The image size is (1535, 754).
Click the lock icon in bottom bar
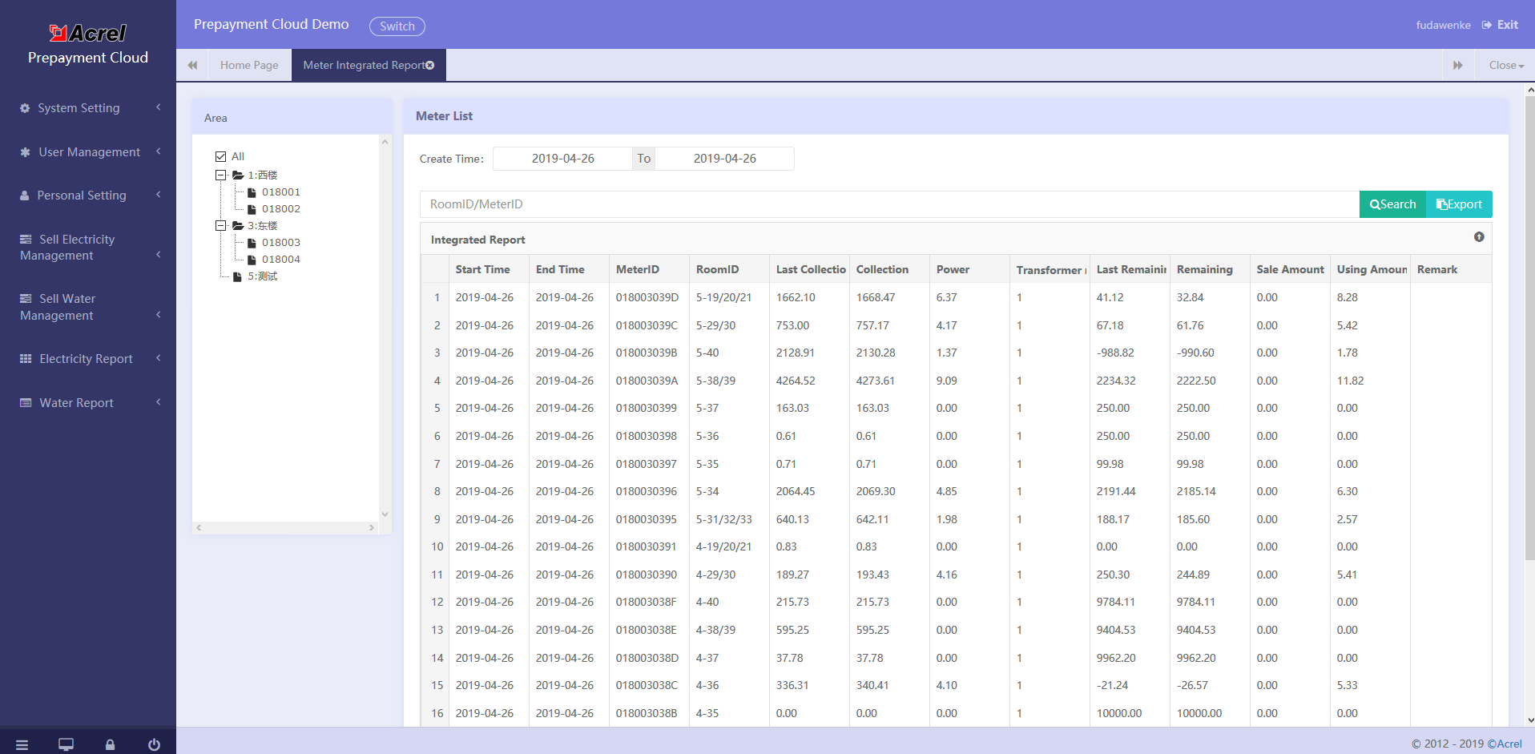[110, 745]
